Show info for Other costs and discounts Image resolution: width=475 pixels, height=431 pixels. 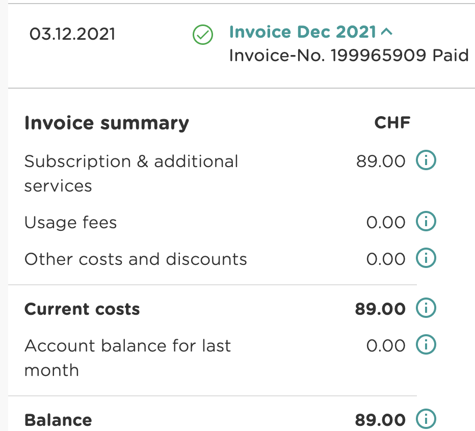tap(426, 259)
